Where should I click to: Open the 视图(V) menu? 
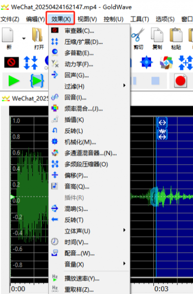coord(87,19)
